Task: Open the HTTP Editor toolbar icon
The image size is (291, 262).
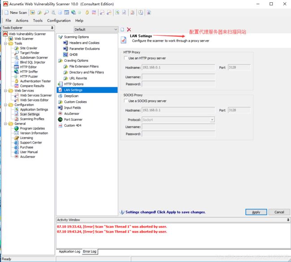Action: coord(66,13)
